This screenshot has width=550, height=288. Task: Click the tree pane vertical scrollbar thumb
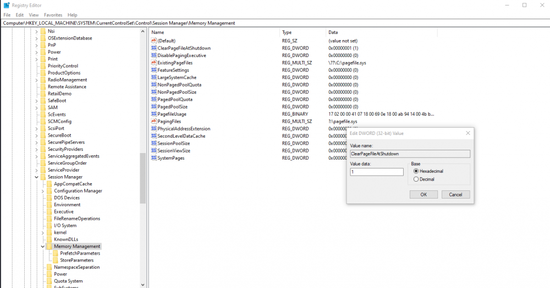coord(142,178)
